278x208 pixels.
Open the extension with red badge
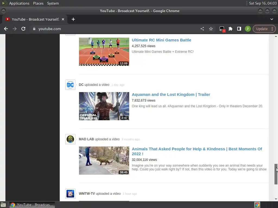[222, 29]
